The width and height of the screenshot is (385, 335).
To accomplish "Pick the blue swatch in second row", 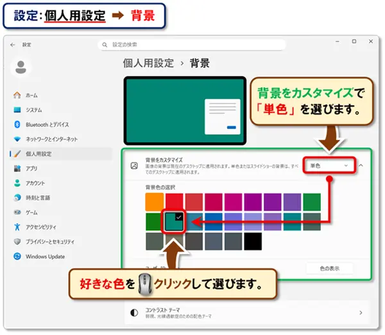I will point(214,221).
